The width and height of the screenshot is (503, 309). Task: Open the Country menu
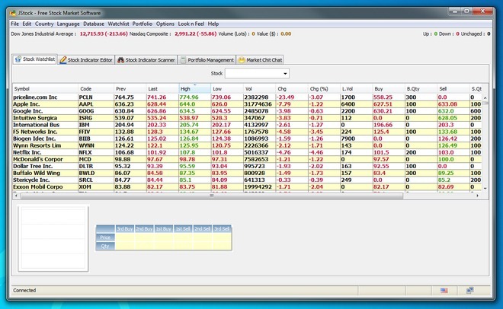[44, 24]
